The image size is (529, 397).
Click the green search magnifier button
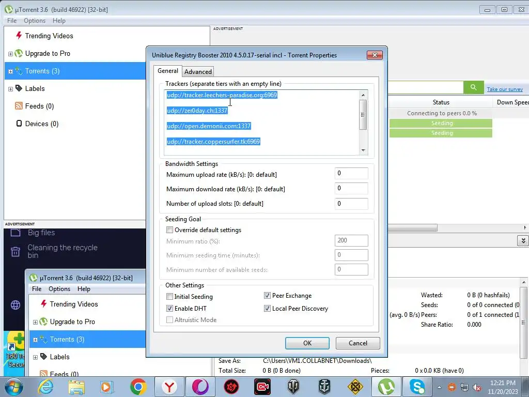(x=473, y=87)
